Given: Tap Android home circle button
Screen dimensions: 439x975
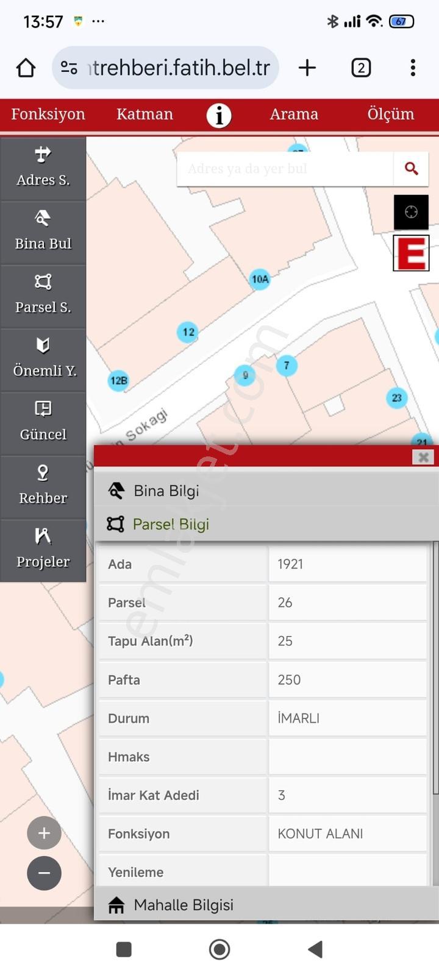Looking at the screenshot, I should (220, 949).
